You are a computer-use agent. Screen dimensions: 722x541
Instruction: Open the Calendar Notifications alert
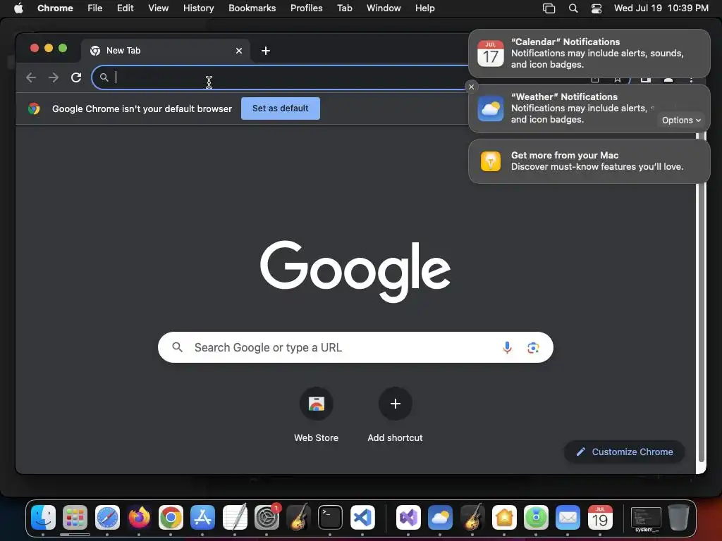[x=589, y=54]
